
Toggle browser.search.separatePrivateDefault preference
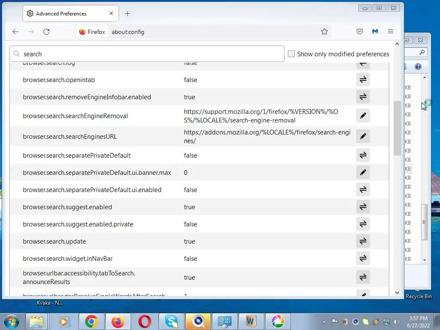[x=363, y=155]
